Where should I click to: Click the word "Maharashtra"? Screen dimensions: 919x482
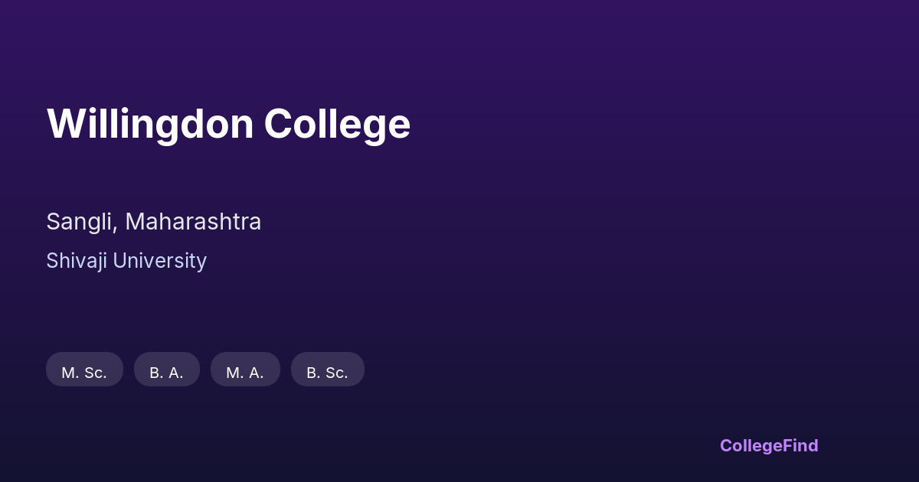point(193,222)
